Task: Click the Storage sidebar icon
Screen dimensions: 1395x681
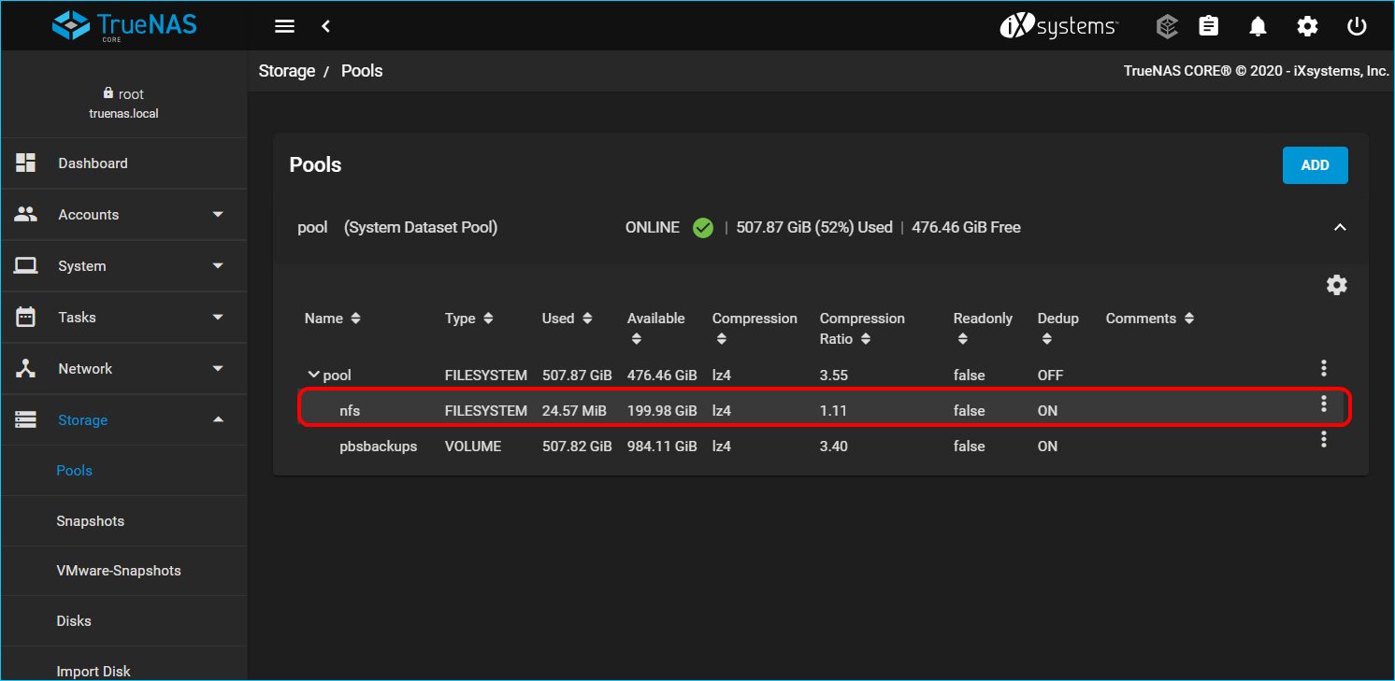Action: [x=25, y=419]
